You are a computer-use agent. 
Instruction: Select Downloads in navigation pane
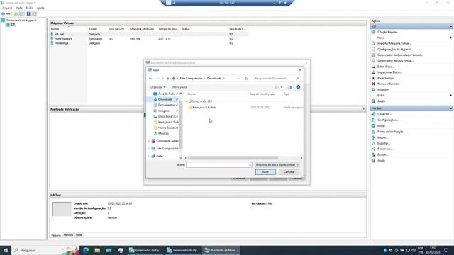[165, 99]
